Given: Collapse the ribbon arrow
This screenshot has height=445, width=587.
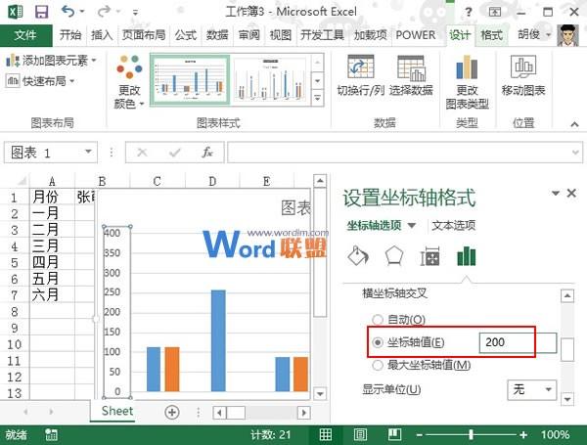Looking at the screenshot, I should (574, 124).
